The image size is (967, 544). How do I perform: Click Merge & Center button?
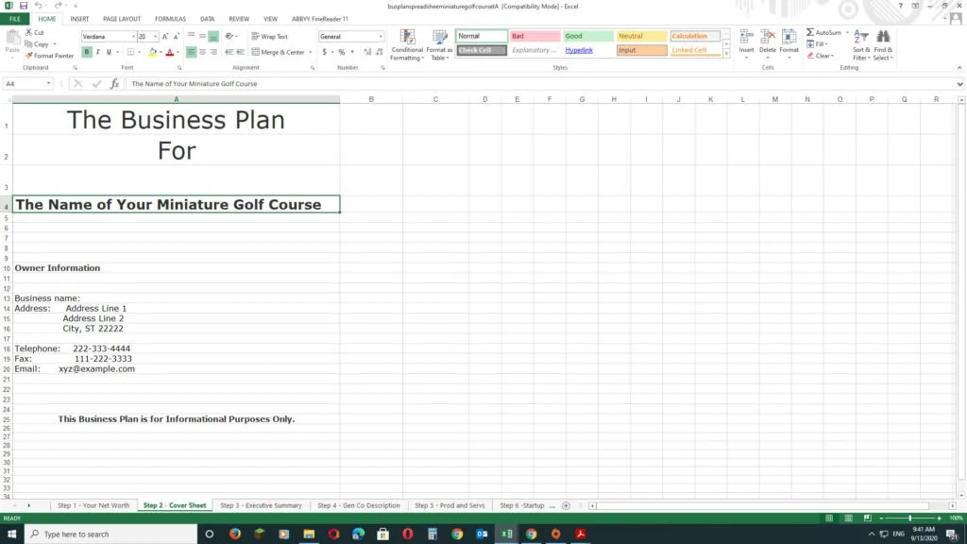point(279,53)
